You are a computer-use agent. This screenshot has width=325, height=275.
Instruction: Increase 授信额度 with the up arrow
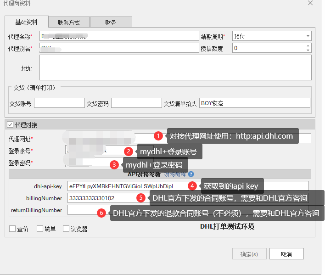(308, 45)
